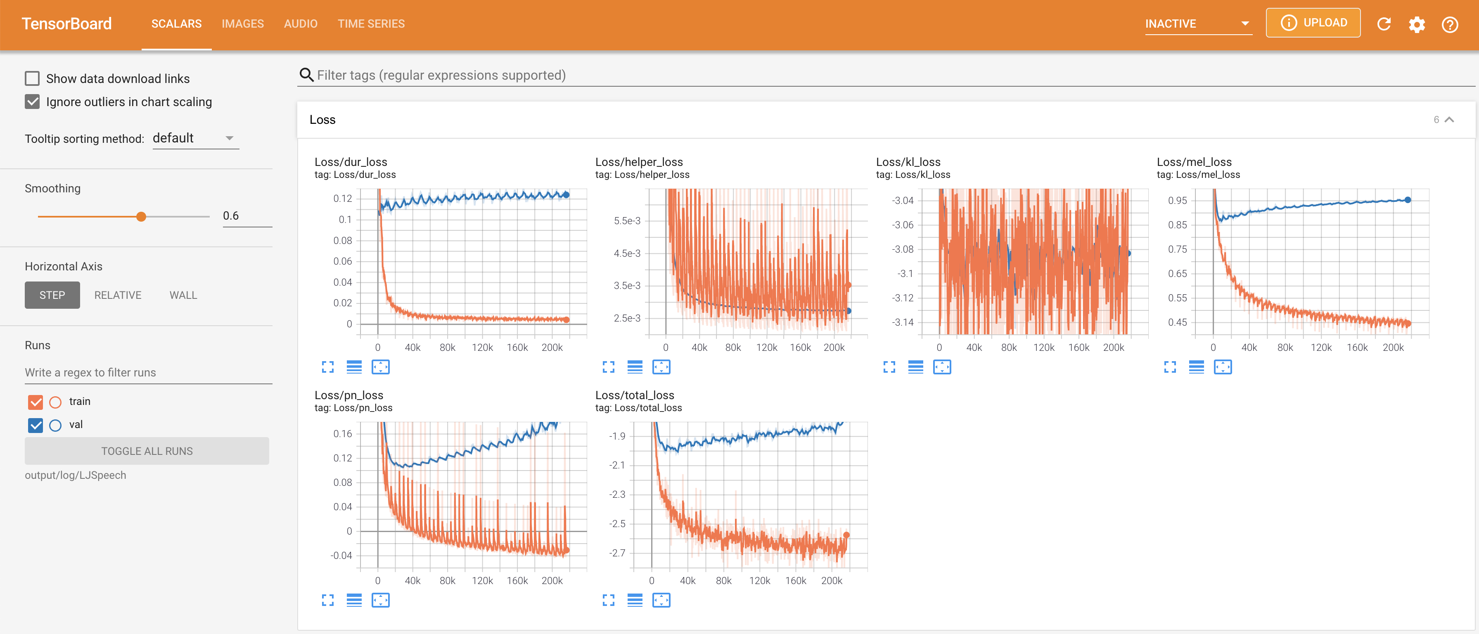
Task: Open the INACTIVE dashboards dropdown
Action: tap(1198, 24)
